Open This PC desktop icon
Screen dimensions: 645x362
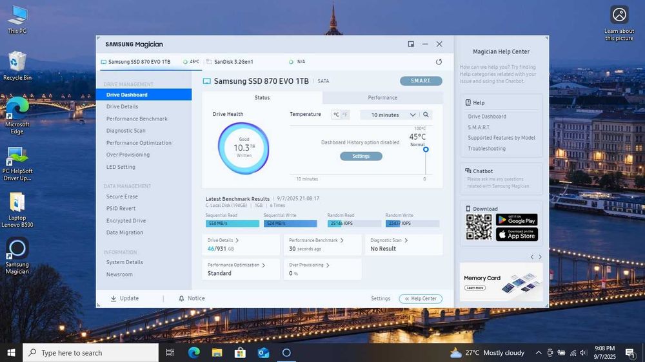(x=17, y=19)
